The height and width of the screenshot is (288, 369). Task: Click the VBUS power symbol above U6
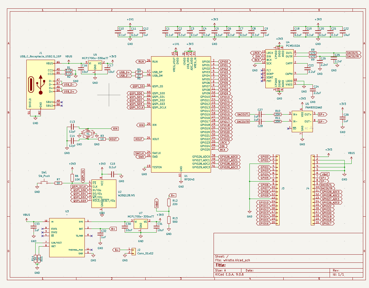[x=69, y=59]
